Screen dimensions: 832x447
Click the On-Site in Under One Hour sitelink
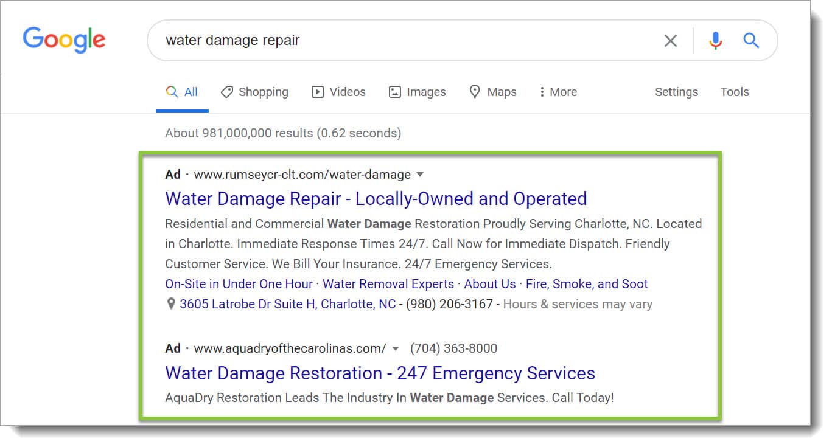click(239, 284)
